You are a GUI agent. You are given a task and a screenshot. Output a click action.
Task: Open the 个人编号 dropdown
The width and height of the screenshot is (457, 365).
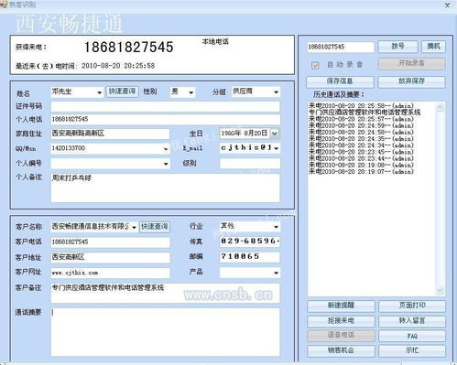click(166, 164)
